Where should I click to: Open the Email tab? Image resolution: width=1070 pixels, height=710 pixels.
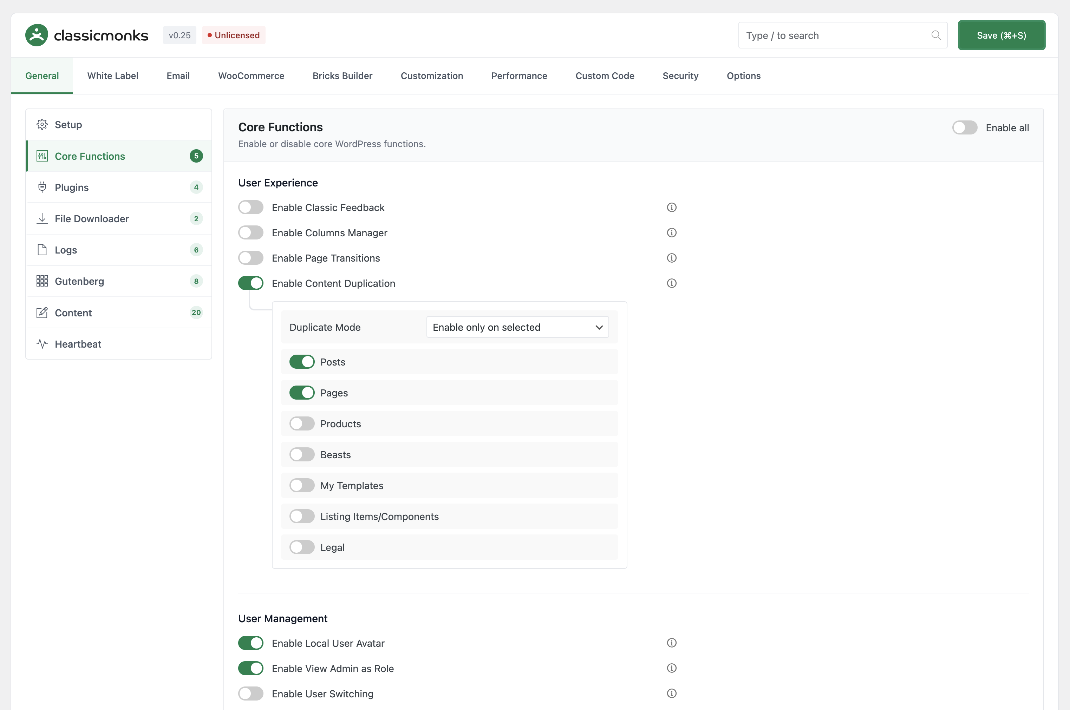(178, 75)
